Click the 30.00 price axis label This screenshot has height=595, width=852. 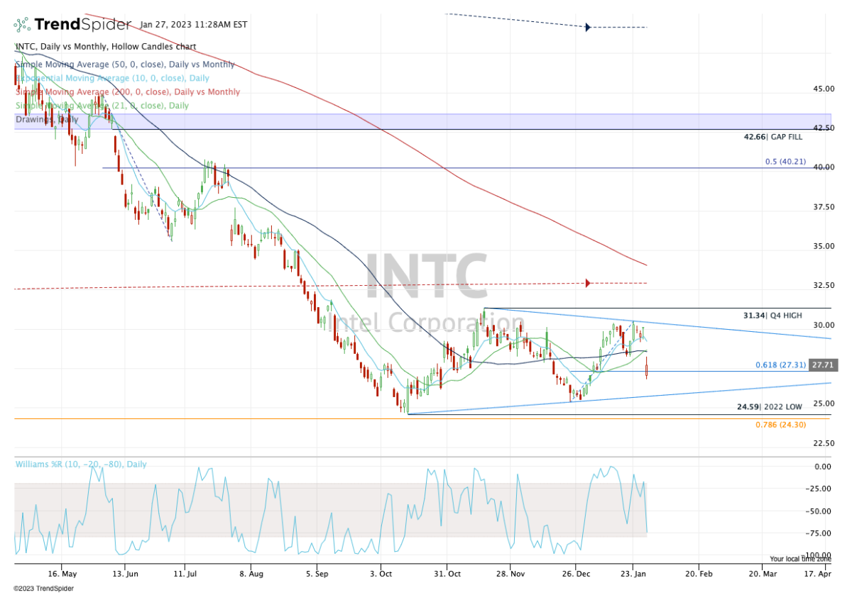point(824,326)
